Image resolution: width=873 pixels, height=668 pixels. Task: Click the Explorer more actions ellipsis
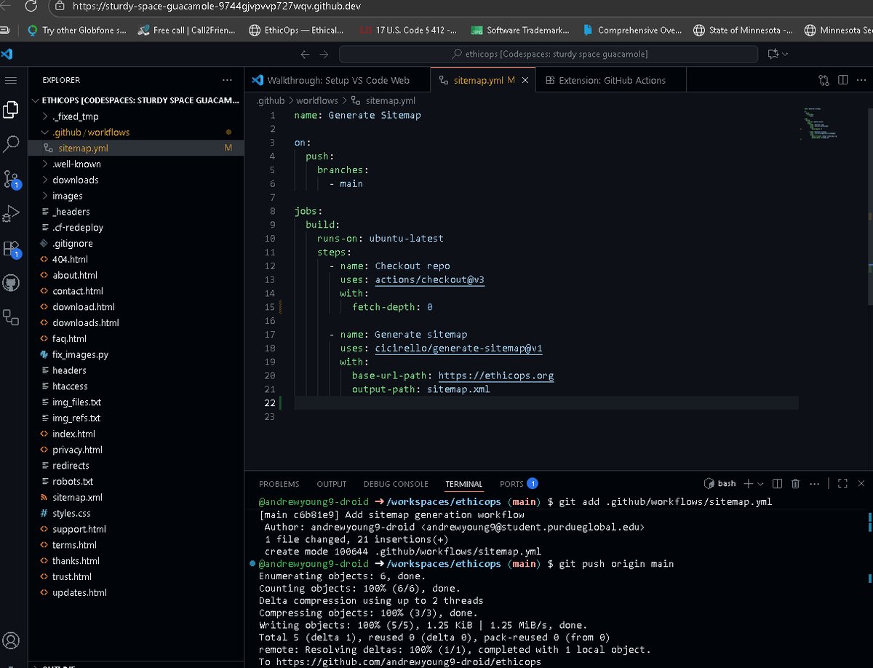pos(229,80)
